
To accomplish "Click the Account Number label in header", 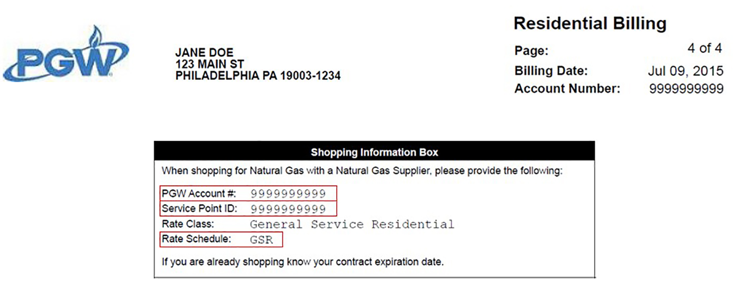I will pyautogui.click(x=567, y=89).
